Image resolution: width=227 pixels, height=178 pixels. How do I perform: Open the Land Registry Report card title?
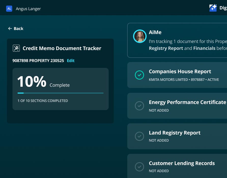[175, 133]
